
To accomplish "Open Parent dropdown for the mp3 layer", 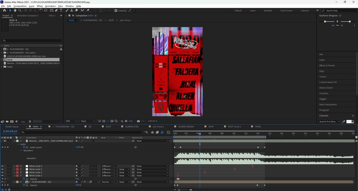I will [x=152, y=141].
